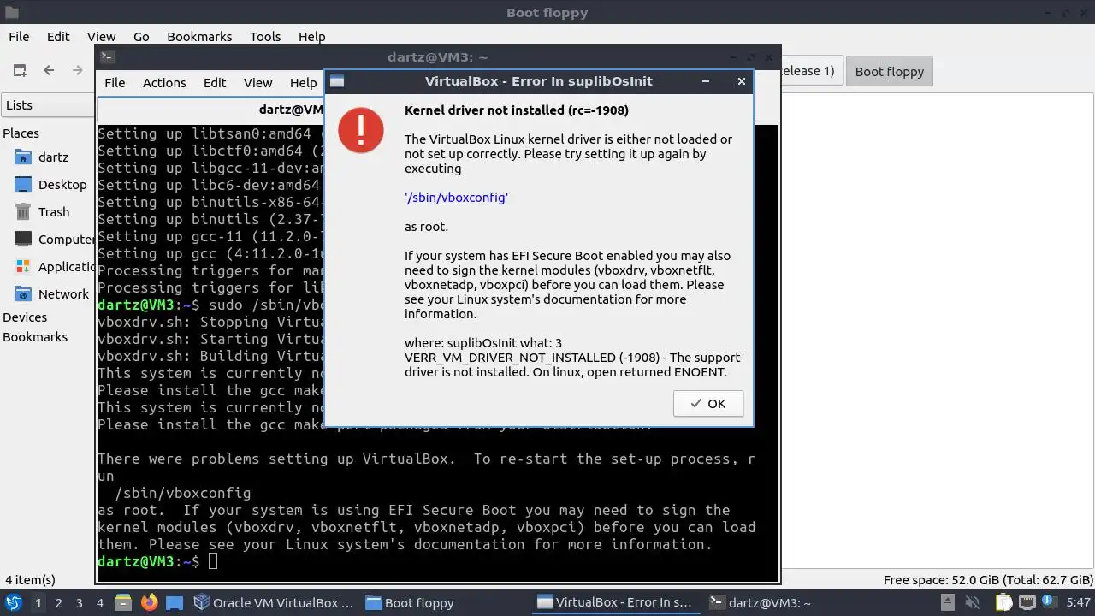Switch to Oracle VM VirtualBox taskbar window
The height and width of the screenshot is (616, 1095).
coord(274,603)
